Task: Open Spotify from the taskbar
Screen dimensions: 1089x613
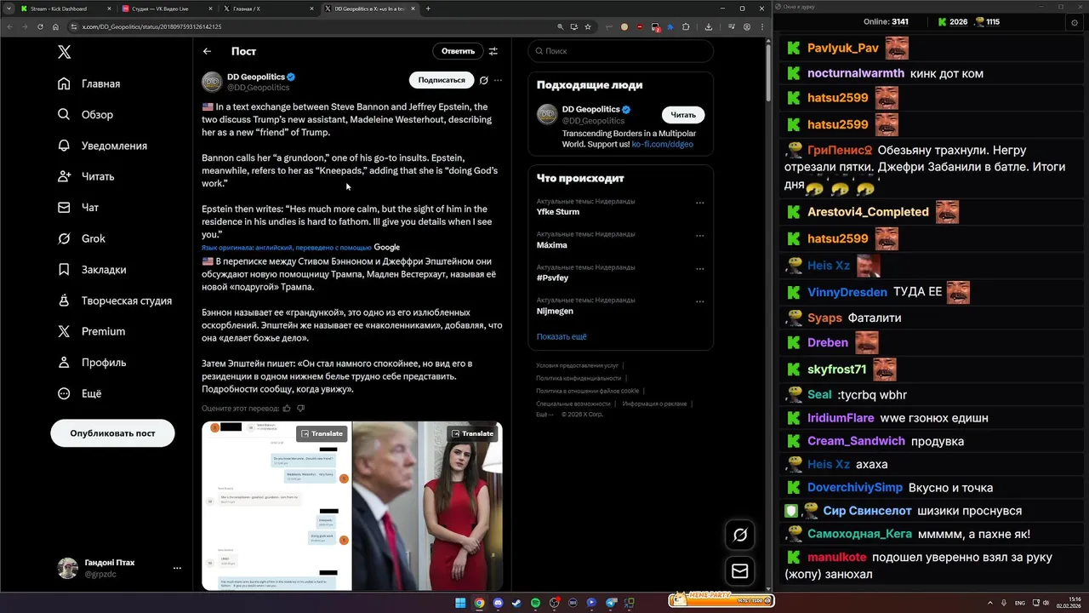Action: (535, 603)
